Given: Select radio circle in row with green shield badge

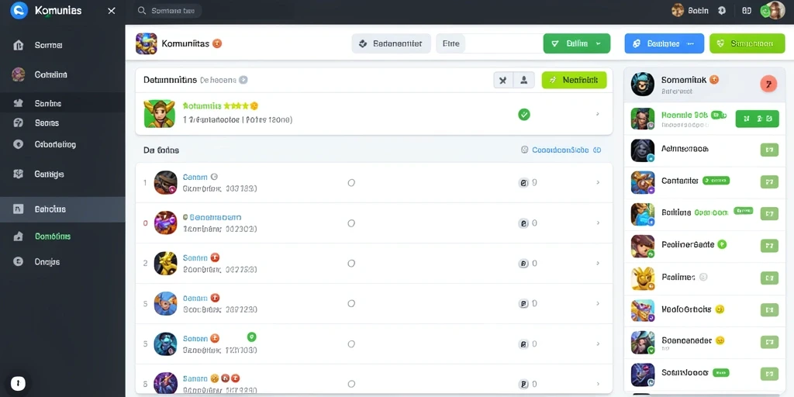Looking at the screenshot, I should click(351, 343).
